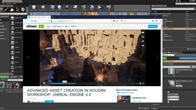Screen dimensions: 196x110
Task: Expand the Host videos menu
Action: (x=58, y=27)
